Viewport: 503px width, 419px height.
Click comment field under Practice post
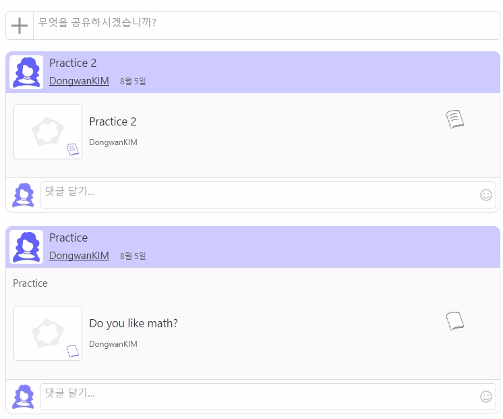pos(268,397)
